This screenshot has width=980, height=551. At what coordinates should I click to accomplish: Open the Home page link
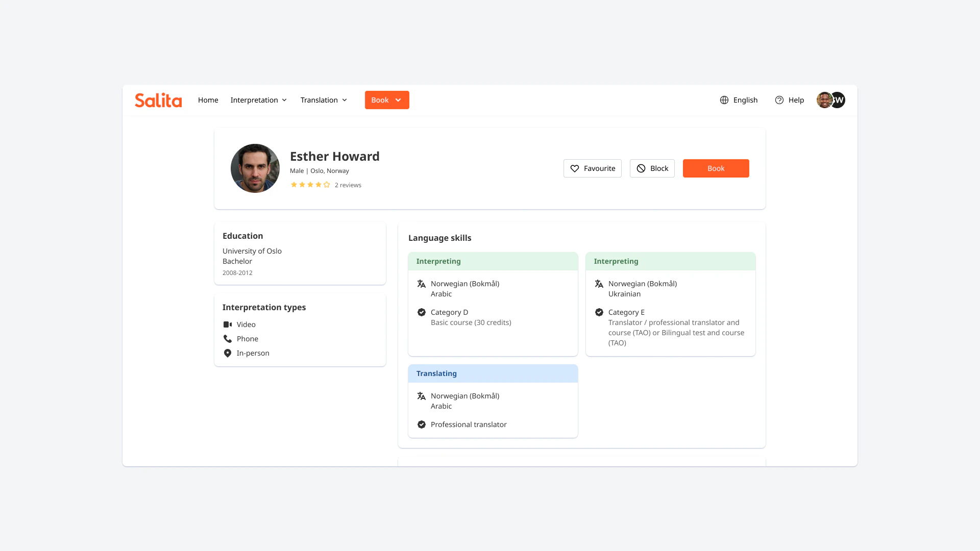pos(208,100)
